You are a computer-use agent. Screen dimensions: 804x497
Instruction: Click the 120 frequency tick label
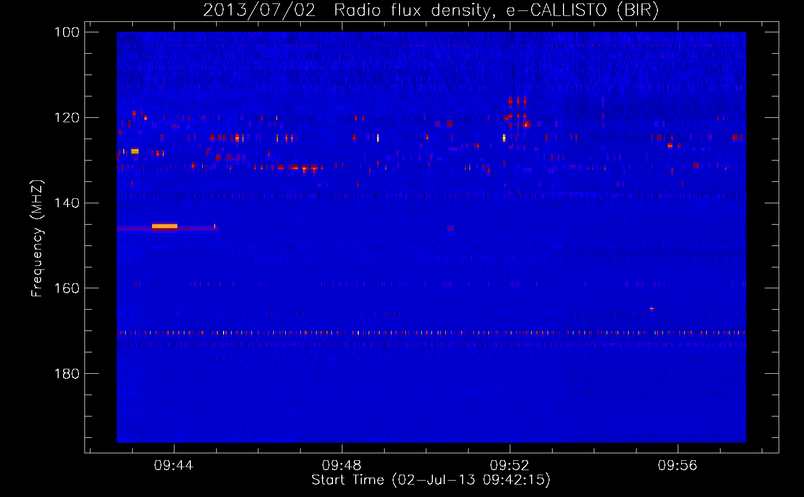[67, 118]
